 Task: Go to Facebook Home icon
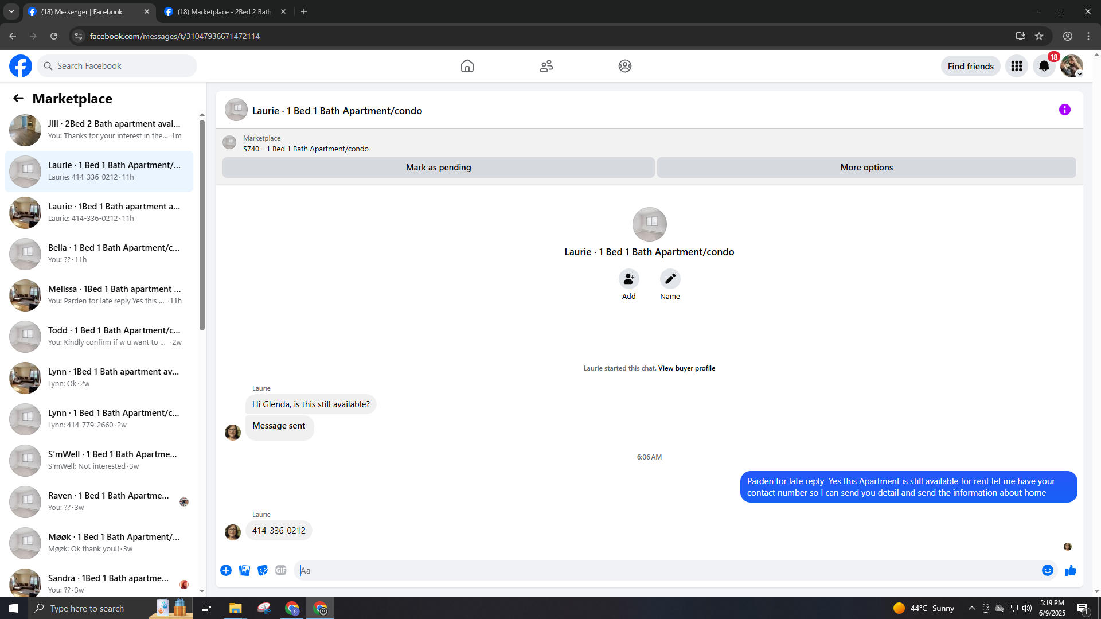[x=467, y=66]
